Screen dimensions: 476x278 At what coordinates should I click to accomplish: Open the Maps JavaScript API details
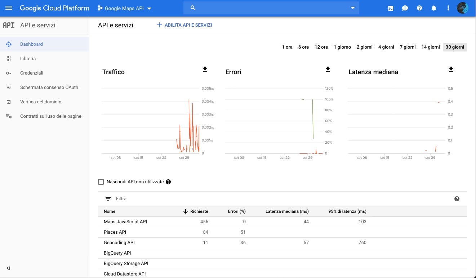[125, 221]
